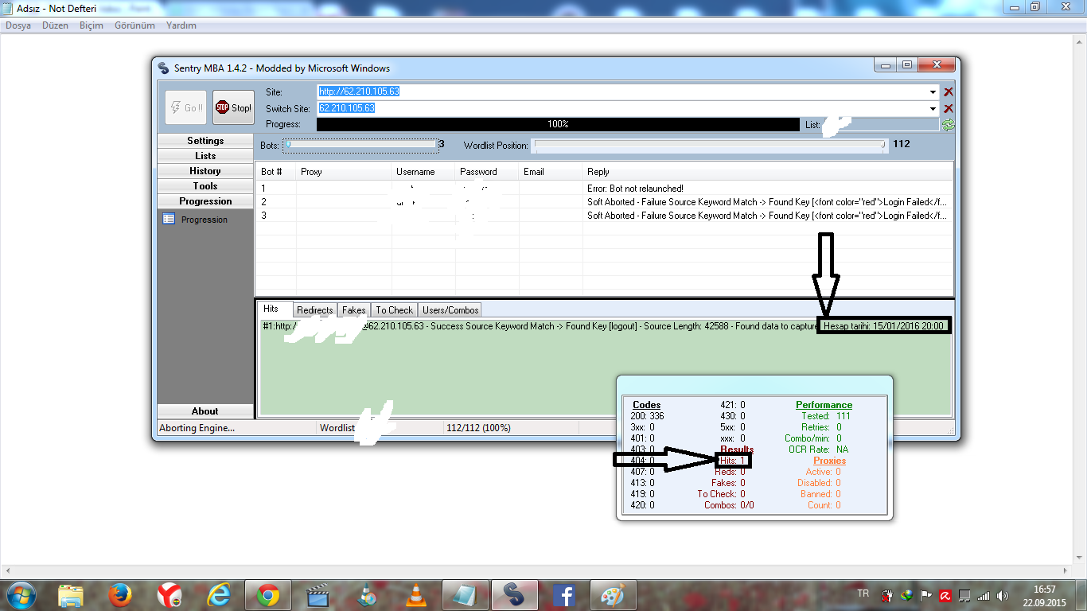The image size is (1087, 611).
Task: Open the History section button
Action: [205, 171]
